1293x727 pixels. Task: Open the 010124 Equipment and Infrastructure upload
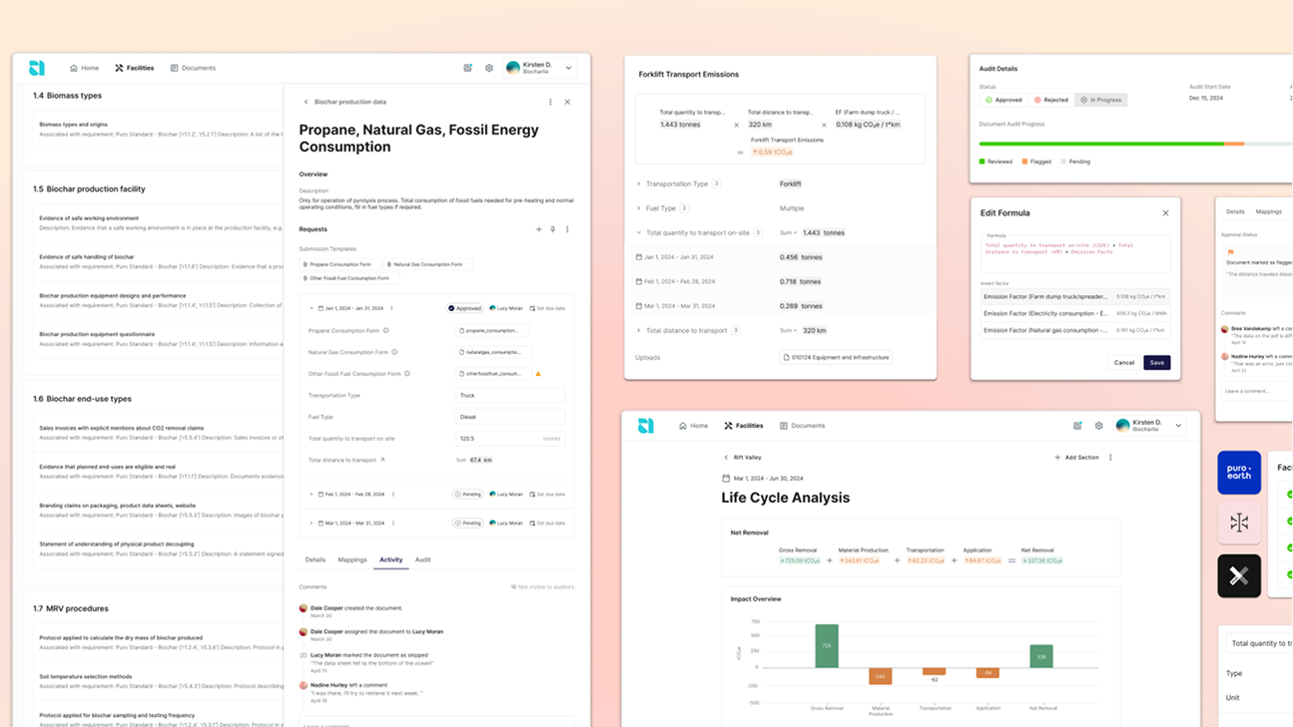[837, 357]
